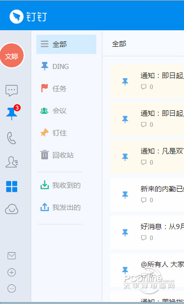
Task: Open the contacts icon in sidebar
Action: 12,162
